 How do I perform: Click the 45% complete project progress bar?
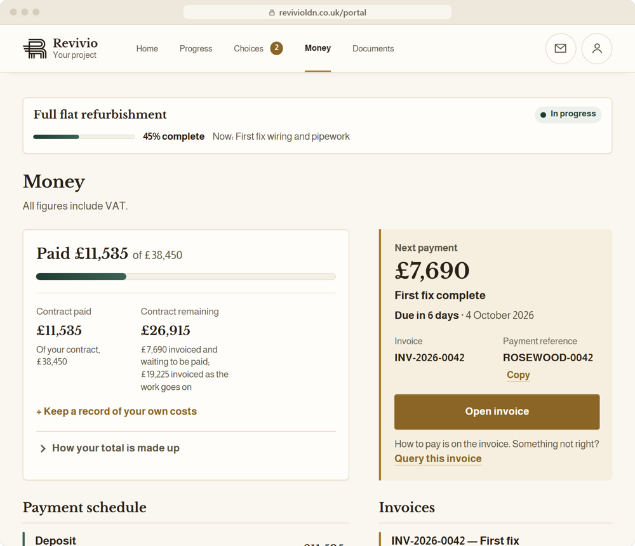tap(84, 137)
